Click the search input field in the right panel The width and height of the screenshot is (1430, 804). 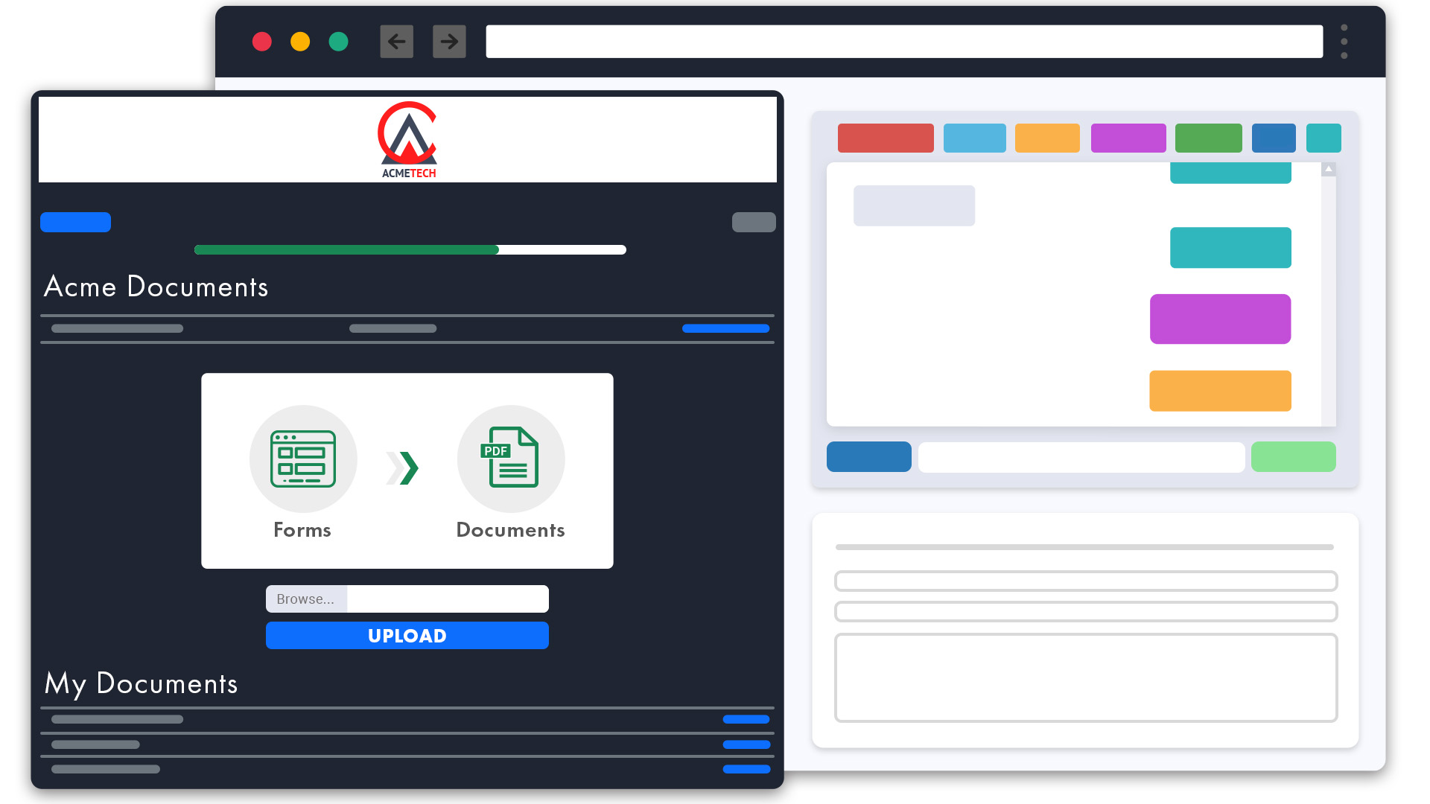point(1081,456)
